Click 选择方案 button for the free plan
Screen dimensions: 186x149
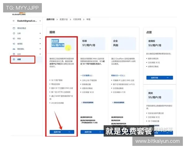click(x=62, y=132)
